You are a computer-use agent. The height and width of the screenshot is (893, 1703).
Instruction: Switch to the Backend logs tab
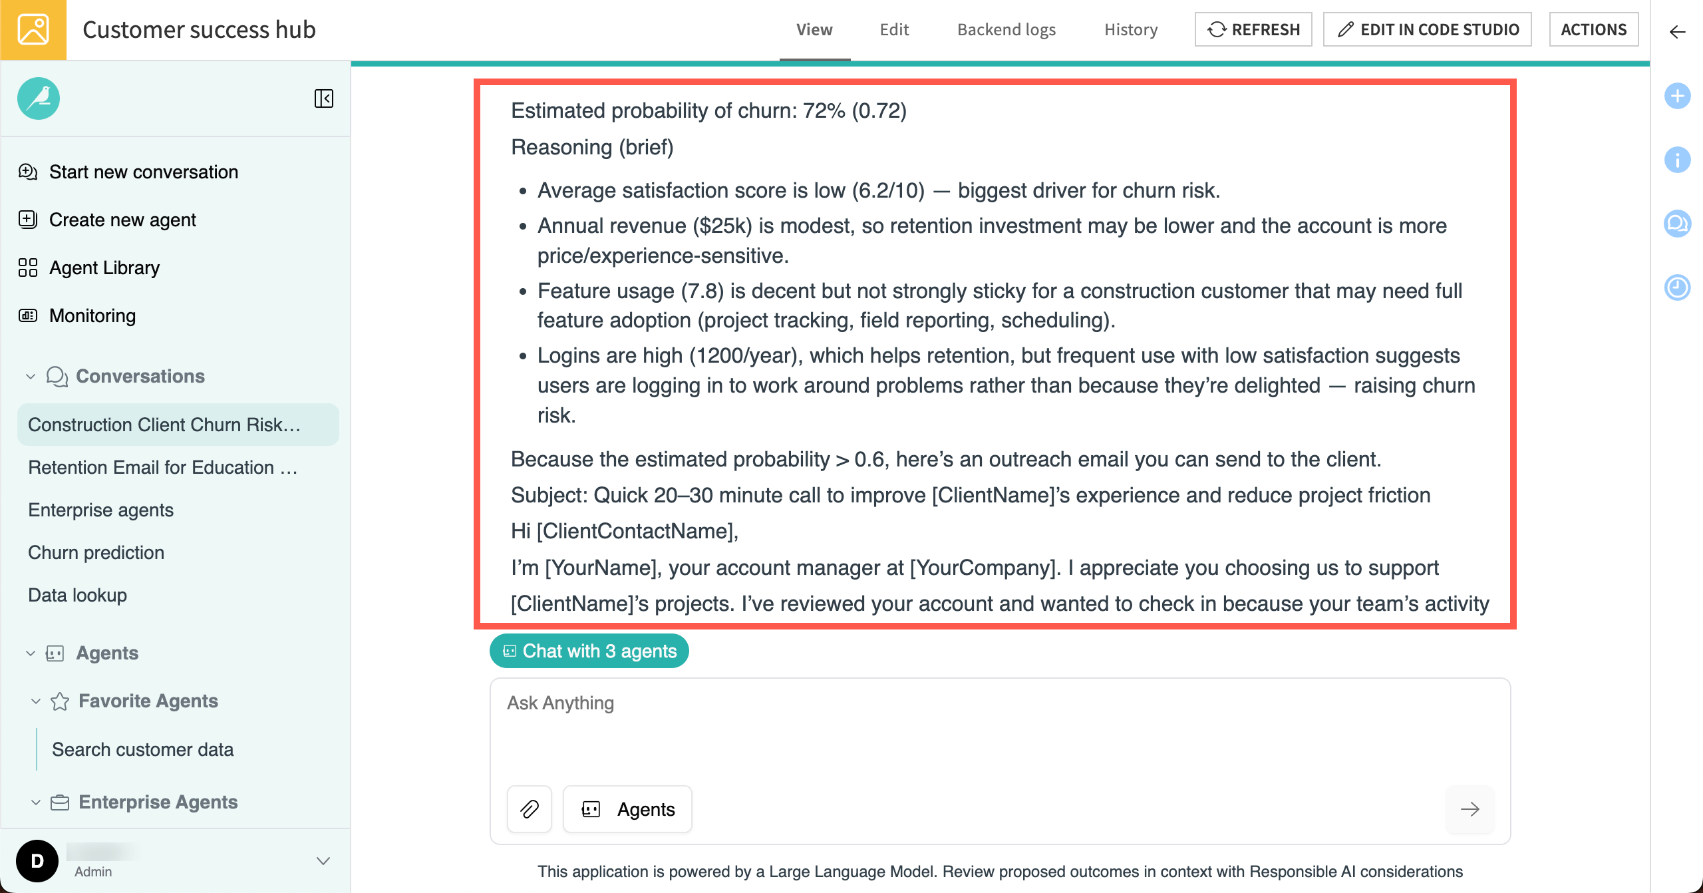[1006, 30]
